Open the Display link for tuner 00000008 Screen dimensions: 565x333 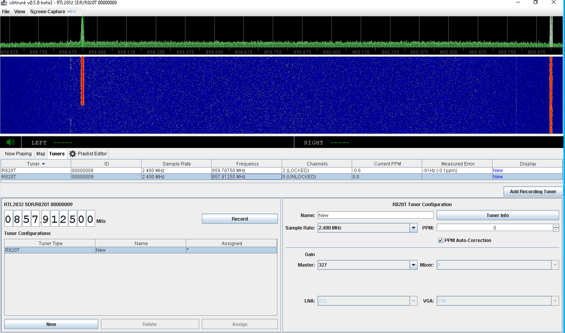(498, 170)
